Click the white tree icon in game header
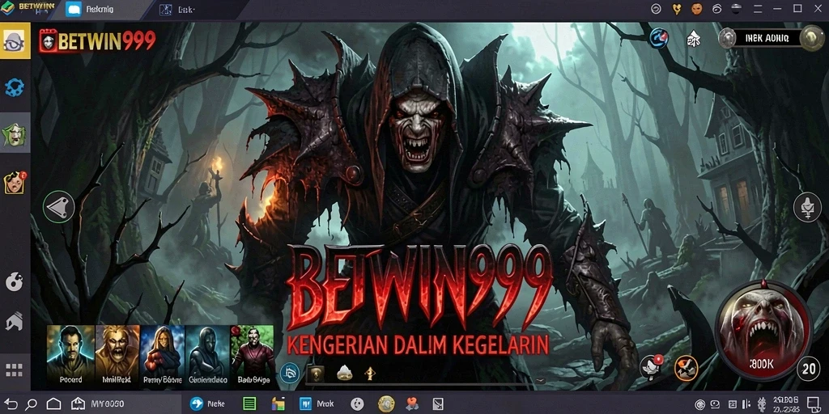The height and width of the screenshot is (414, 829). point(693,38)
